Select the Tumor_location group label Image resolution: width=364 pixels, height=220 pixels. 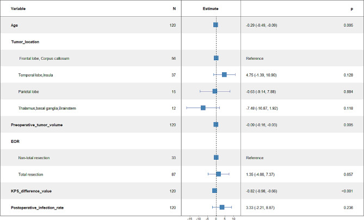pyautogui.click(x=25, y=42)
